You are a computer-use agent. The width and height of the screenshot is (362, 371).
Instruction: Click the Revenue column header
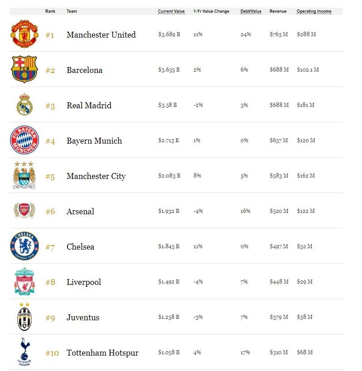point(278,11)
